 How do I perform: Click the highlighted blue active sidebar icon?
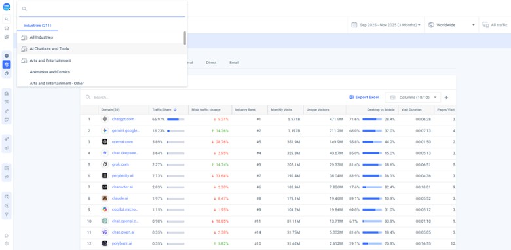click(x=7, y=64)
